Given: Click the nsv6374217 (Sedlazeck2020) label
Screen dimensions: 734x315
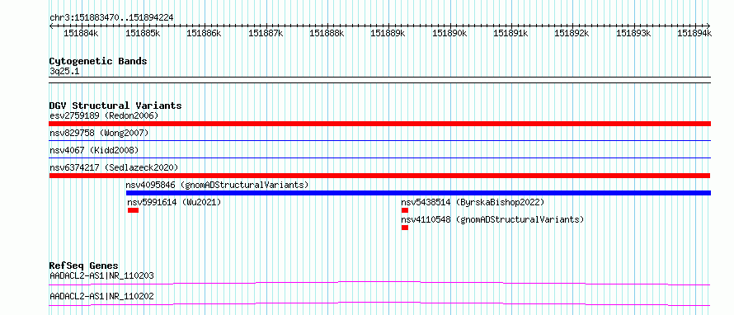Looking at the screenshot, I should pyautogui.click(x=114, y=167).
